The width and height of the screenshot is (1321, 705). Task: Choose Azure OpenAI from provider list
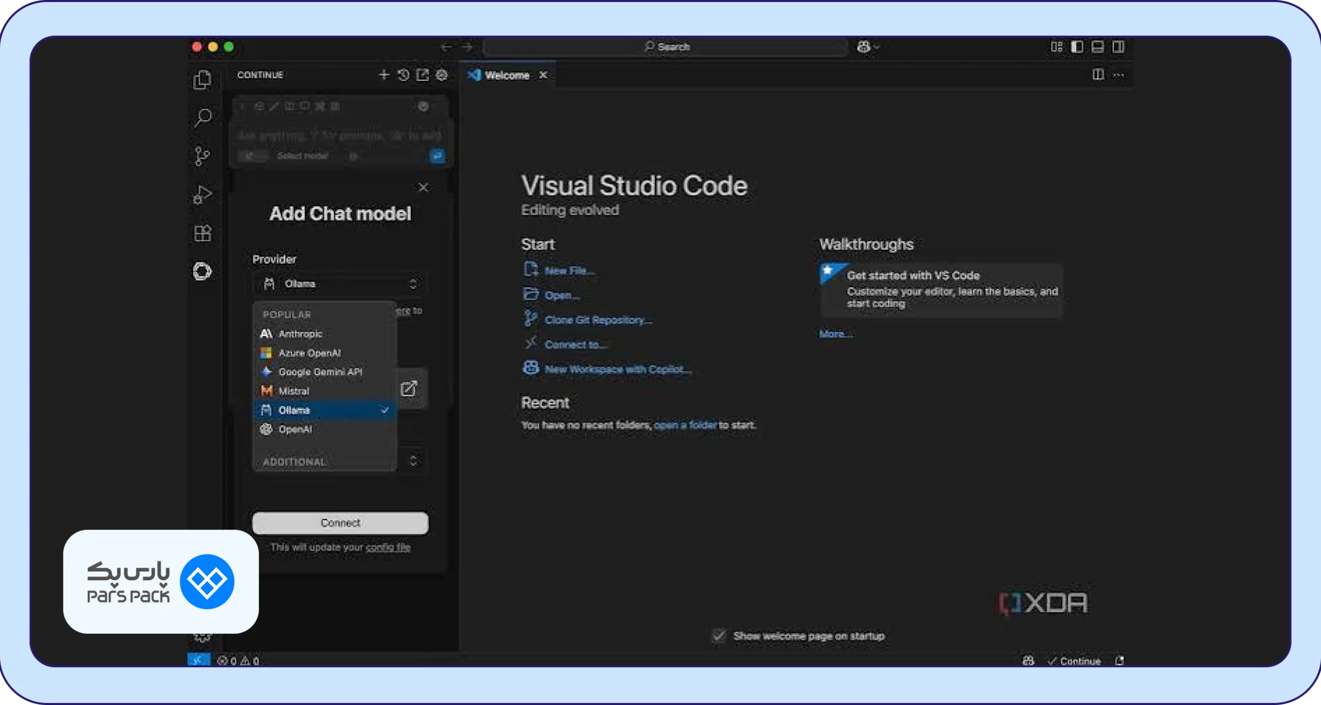coord(325,353)
